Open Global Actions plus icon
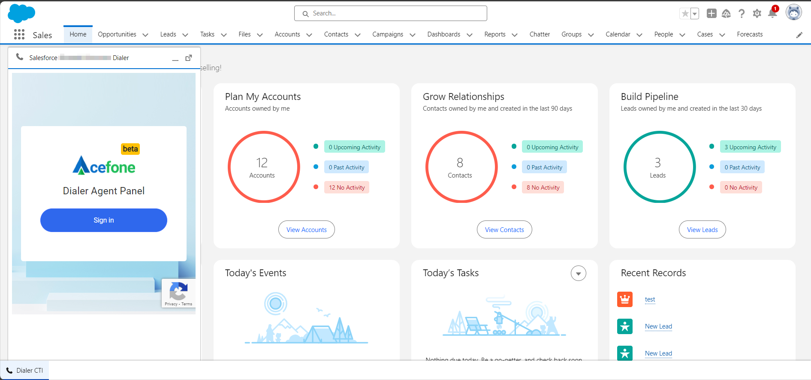The image size is (811, 380). [712, 13]
